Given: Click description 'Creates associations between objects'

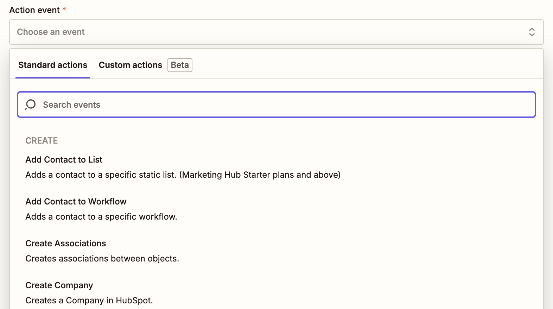Looking at the screenshot, I should point(102,259).
